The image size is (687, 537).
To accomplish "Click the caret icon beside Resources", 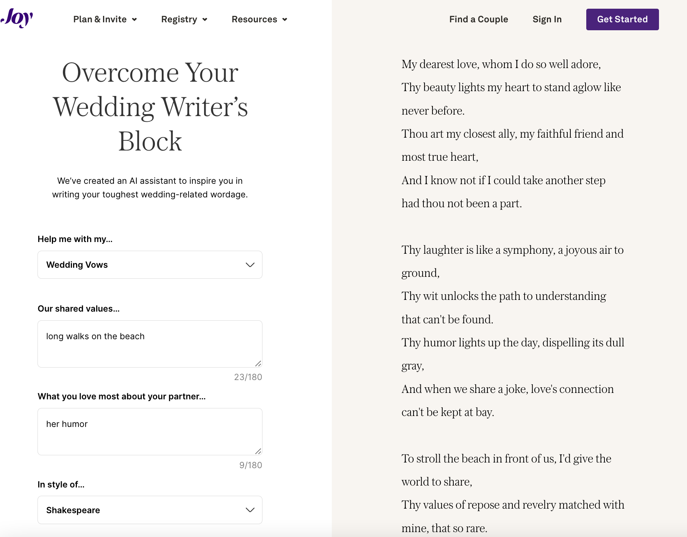I will 285,20.
